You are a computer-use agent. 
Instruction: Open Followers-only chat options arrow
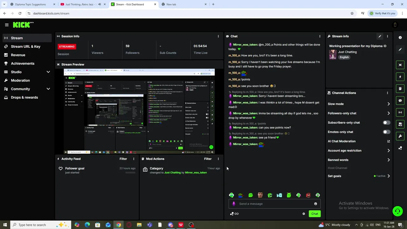pyautogui.click(x=389, y=113)
